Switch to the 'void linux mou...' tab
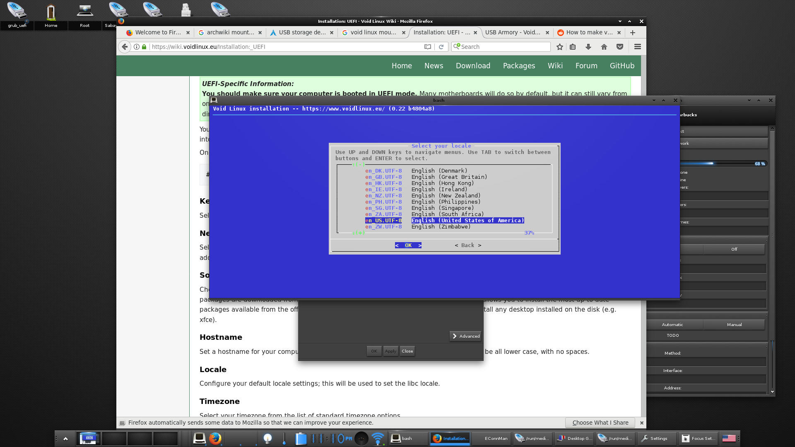The image size is (795, 447). click(x=373, y=32)
